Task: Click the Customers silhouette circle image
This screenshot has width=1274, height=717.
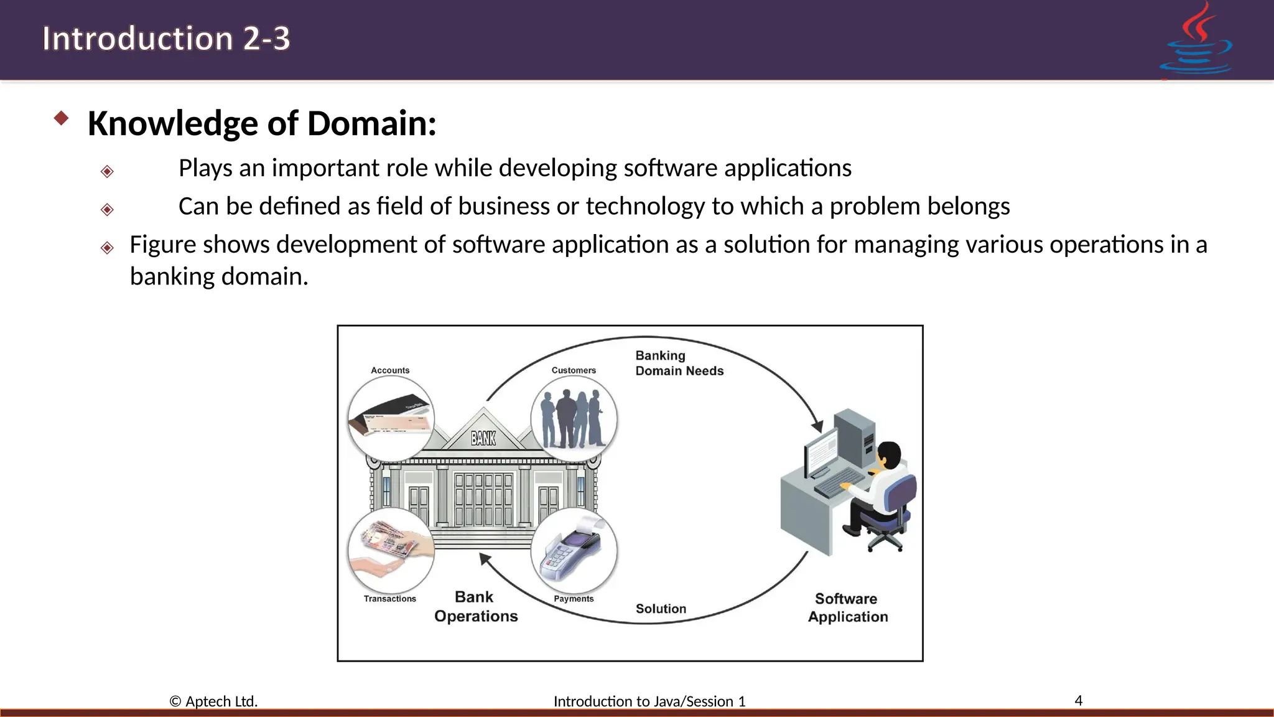Action: click(574, 419)
